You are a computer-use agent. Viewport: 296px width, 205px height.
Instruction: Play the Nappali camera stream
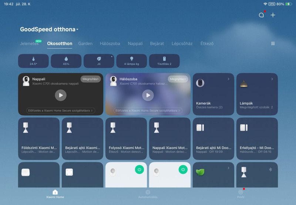[61, 95]
